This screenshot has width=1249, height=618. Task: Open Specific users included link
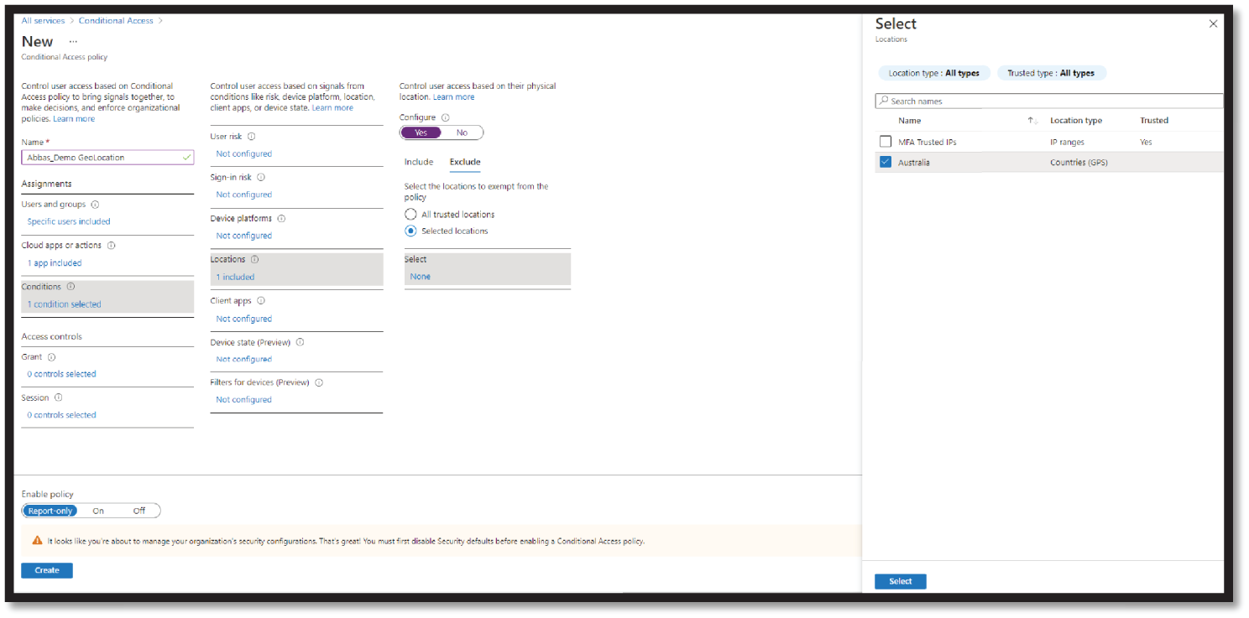(x=69, y=221)
